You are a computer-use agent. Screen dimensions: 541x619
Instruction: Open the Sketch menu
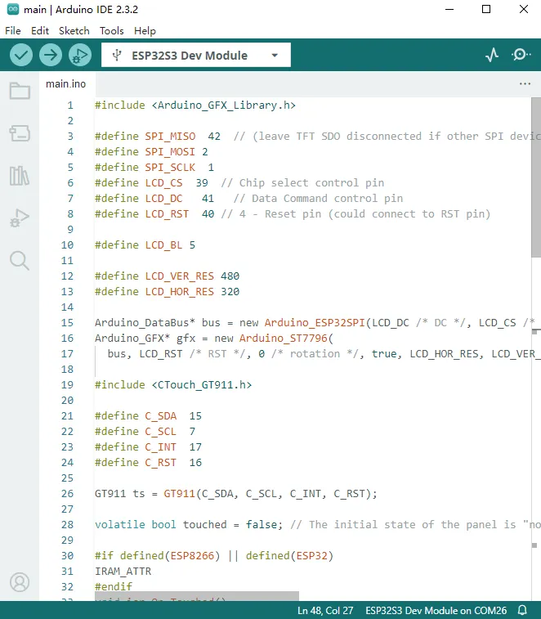click(74, 31)
